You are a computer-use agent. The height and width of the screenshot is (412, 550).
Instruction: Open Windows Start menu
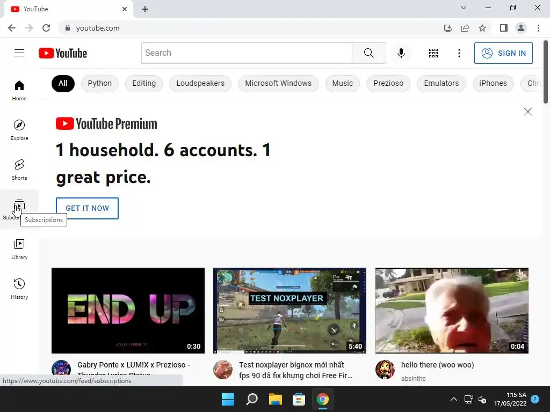click(x=228, y=399)
